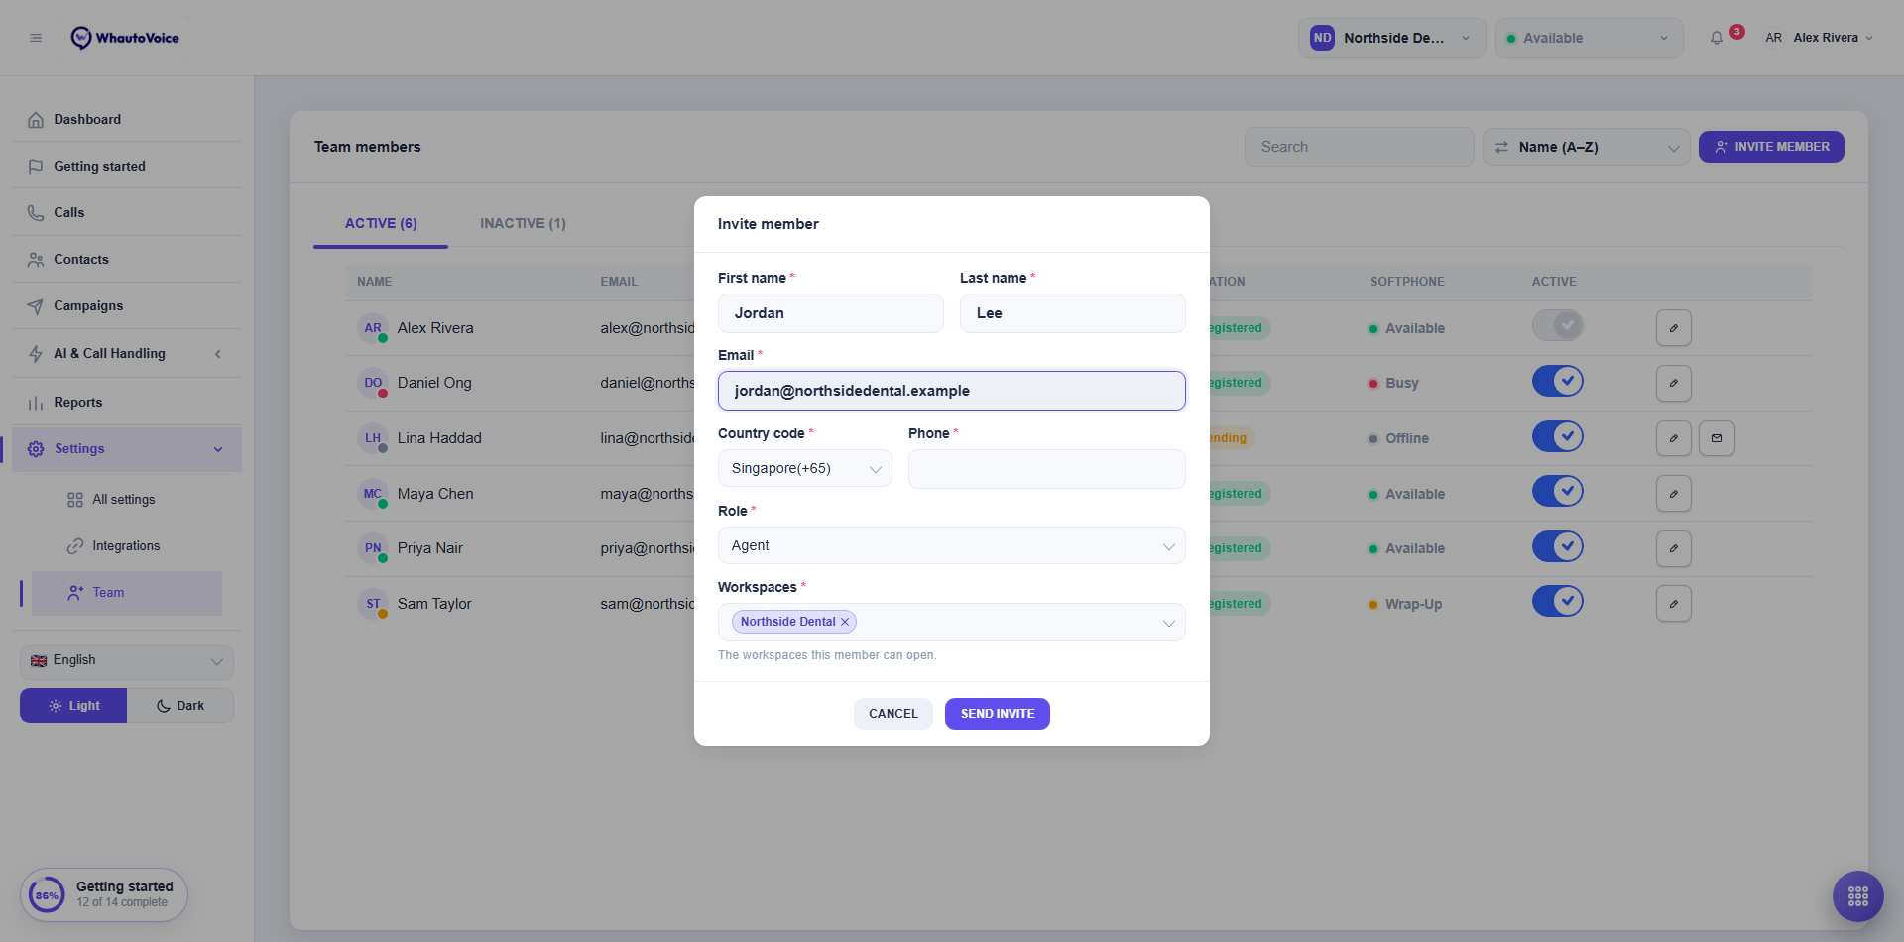Image resolution: width=1904 pixels, height=942 pixels.
Task: Open Getting started progress widget
Action: click(104, 894)
